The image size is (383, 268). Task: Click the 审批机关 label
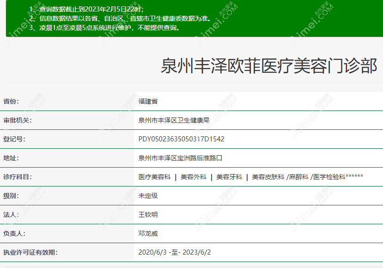[18, 120]
